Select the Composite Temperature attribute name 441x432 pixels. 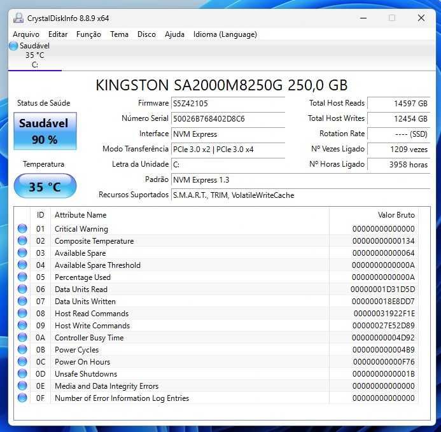[x=94, y=241]
